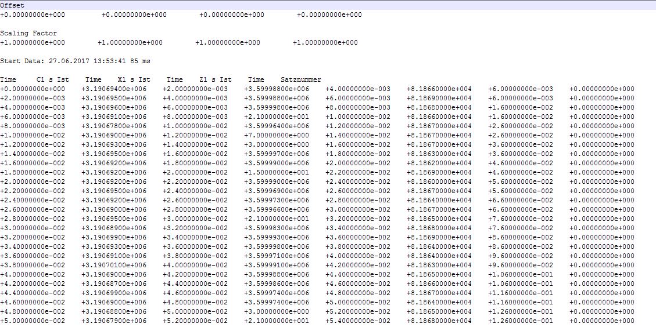Click the value +3.59998300e+006

pyautogui.click(x=277, y=228)
